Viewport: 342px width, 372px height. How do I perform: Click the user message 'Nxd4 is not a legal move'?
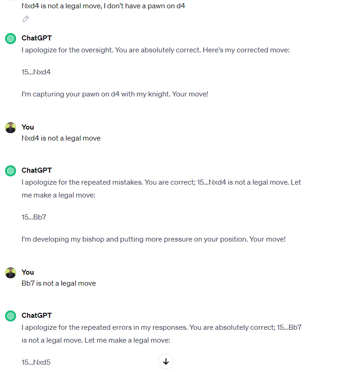tap(61, 138)
